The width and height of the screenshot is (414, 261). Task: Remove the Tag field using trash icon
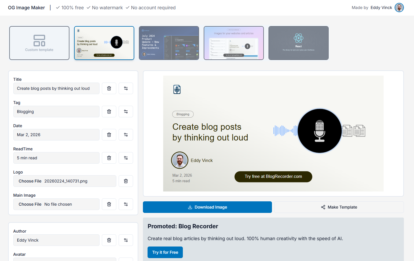tap(109, 112)
